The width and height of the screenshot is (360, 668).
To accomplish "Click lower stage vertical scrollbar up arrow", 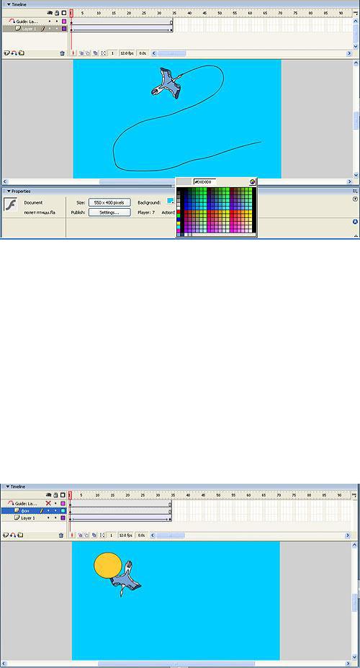I will coord(355,545).
